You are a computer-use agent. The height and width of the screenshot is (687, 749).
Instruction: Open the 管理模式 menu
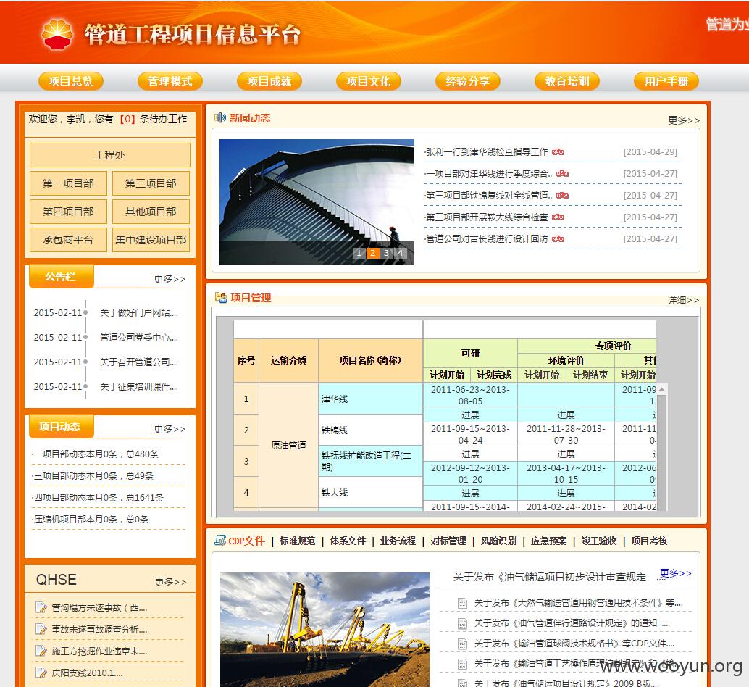click(170, 81)
